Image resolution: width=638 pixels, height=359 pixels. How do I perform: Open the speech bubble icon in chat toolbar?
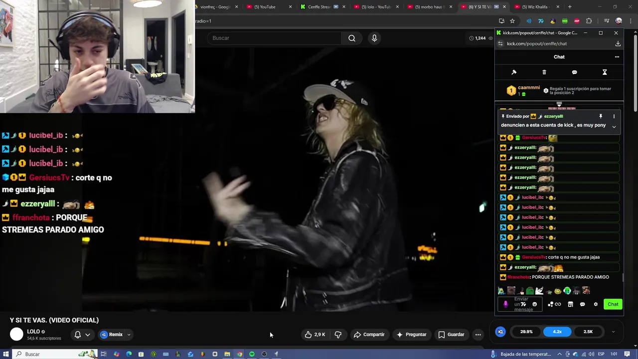[x=574, y=72]
